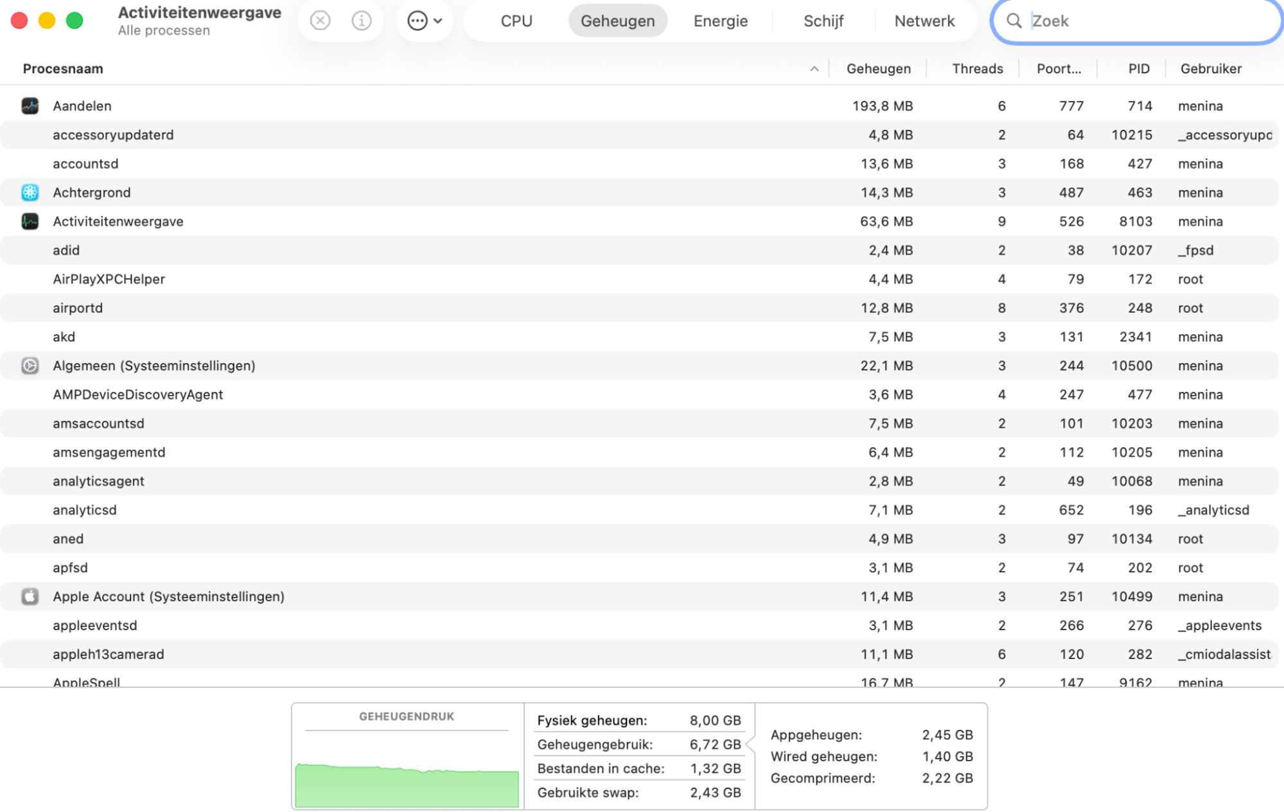Select the akd process row
The image size is (1284, 812).
point(639,337)
